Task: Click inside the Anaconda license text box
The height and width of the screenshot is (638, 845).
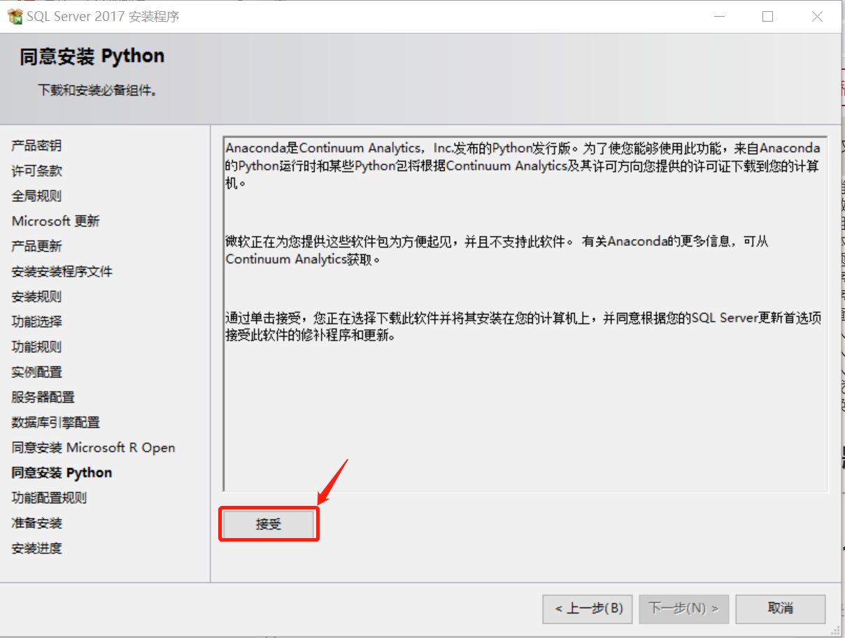Action: coord(525,314)
